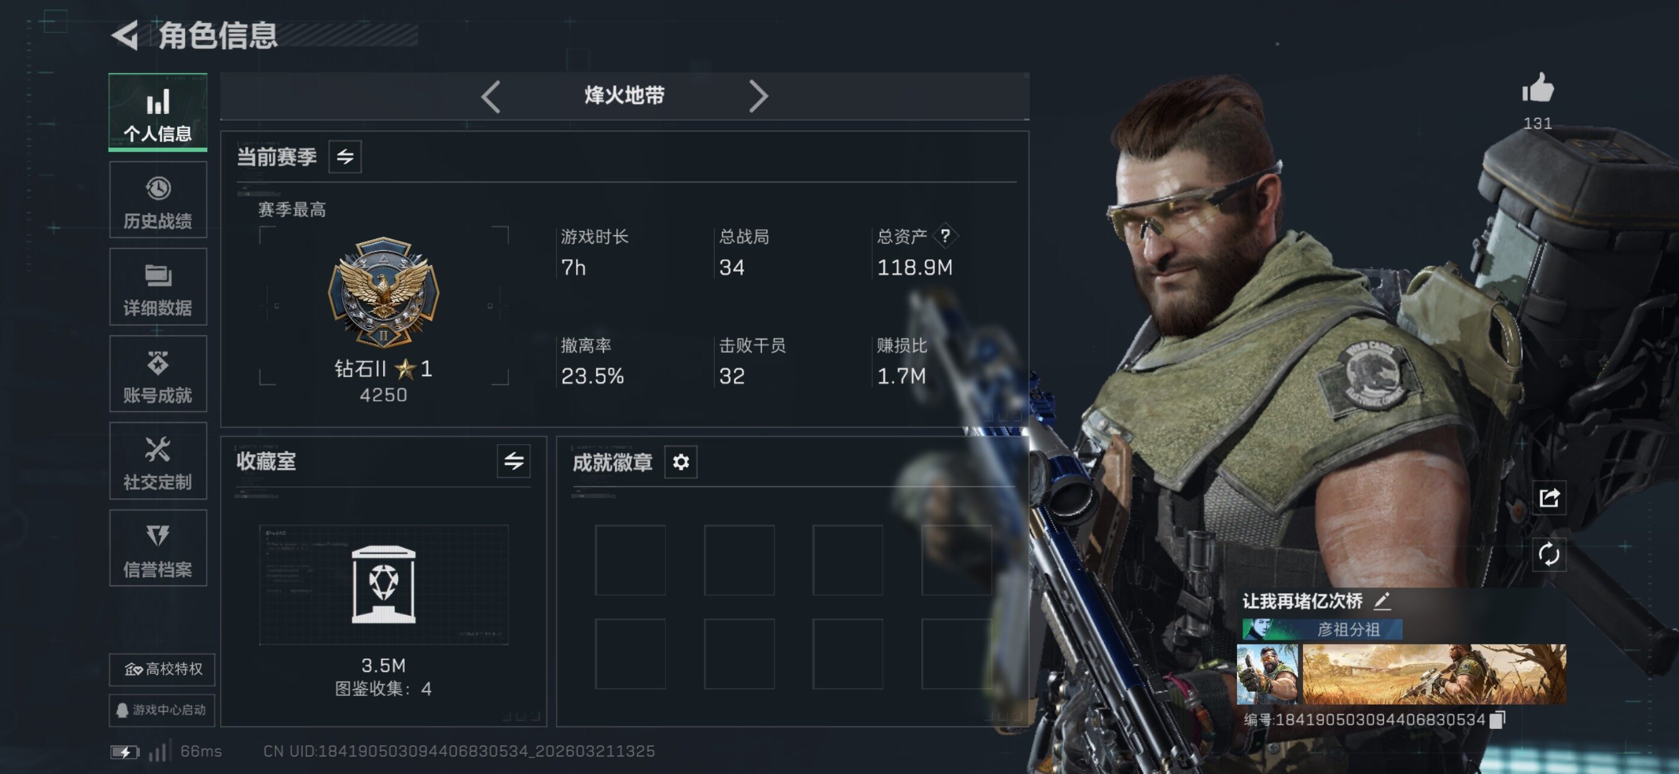
Task: Open the 历史战绩 tab
Action: point(158,200)
